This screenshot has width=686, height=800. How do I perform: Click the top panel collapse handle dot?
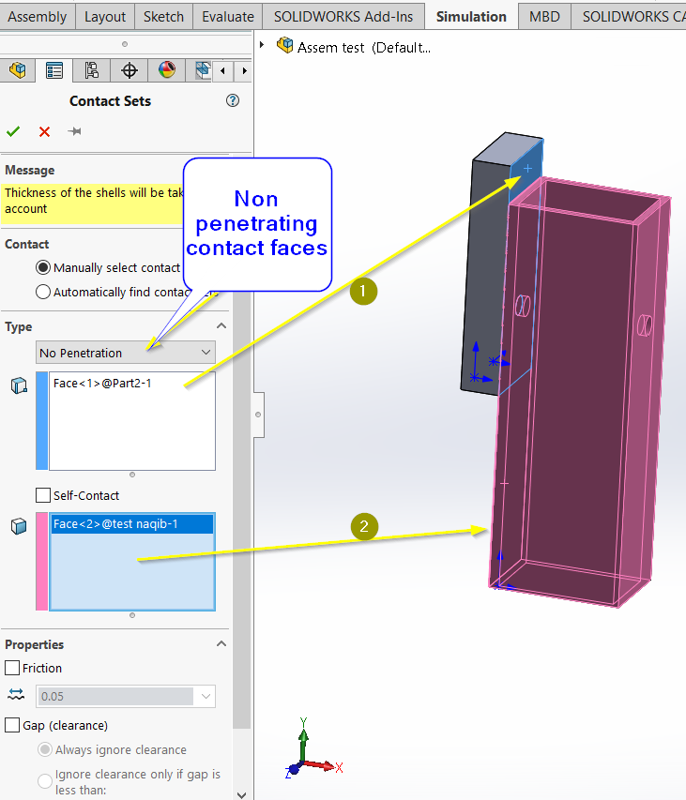click(125, 44)
